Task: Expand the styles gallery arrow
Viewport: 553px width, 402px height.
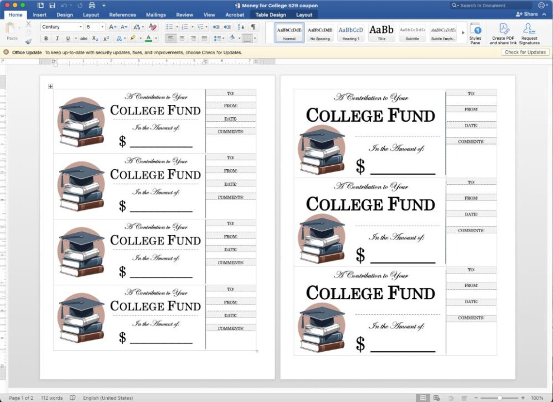Action: coord(463,32)
